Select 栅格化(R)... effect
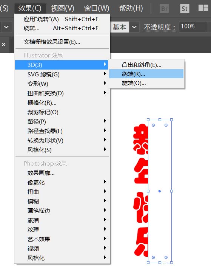211x279 pixels. [62, 103]
